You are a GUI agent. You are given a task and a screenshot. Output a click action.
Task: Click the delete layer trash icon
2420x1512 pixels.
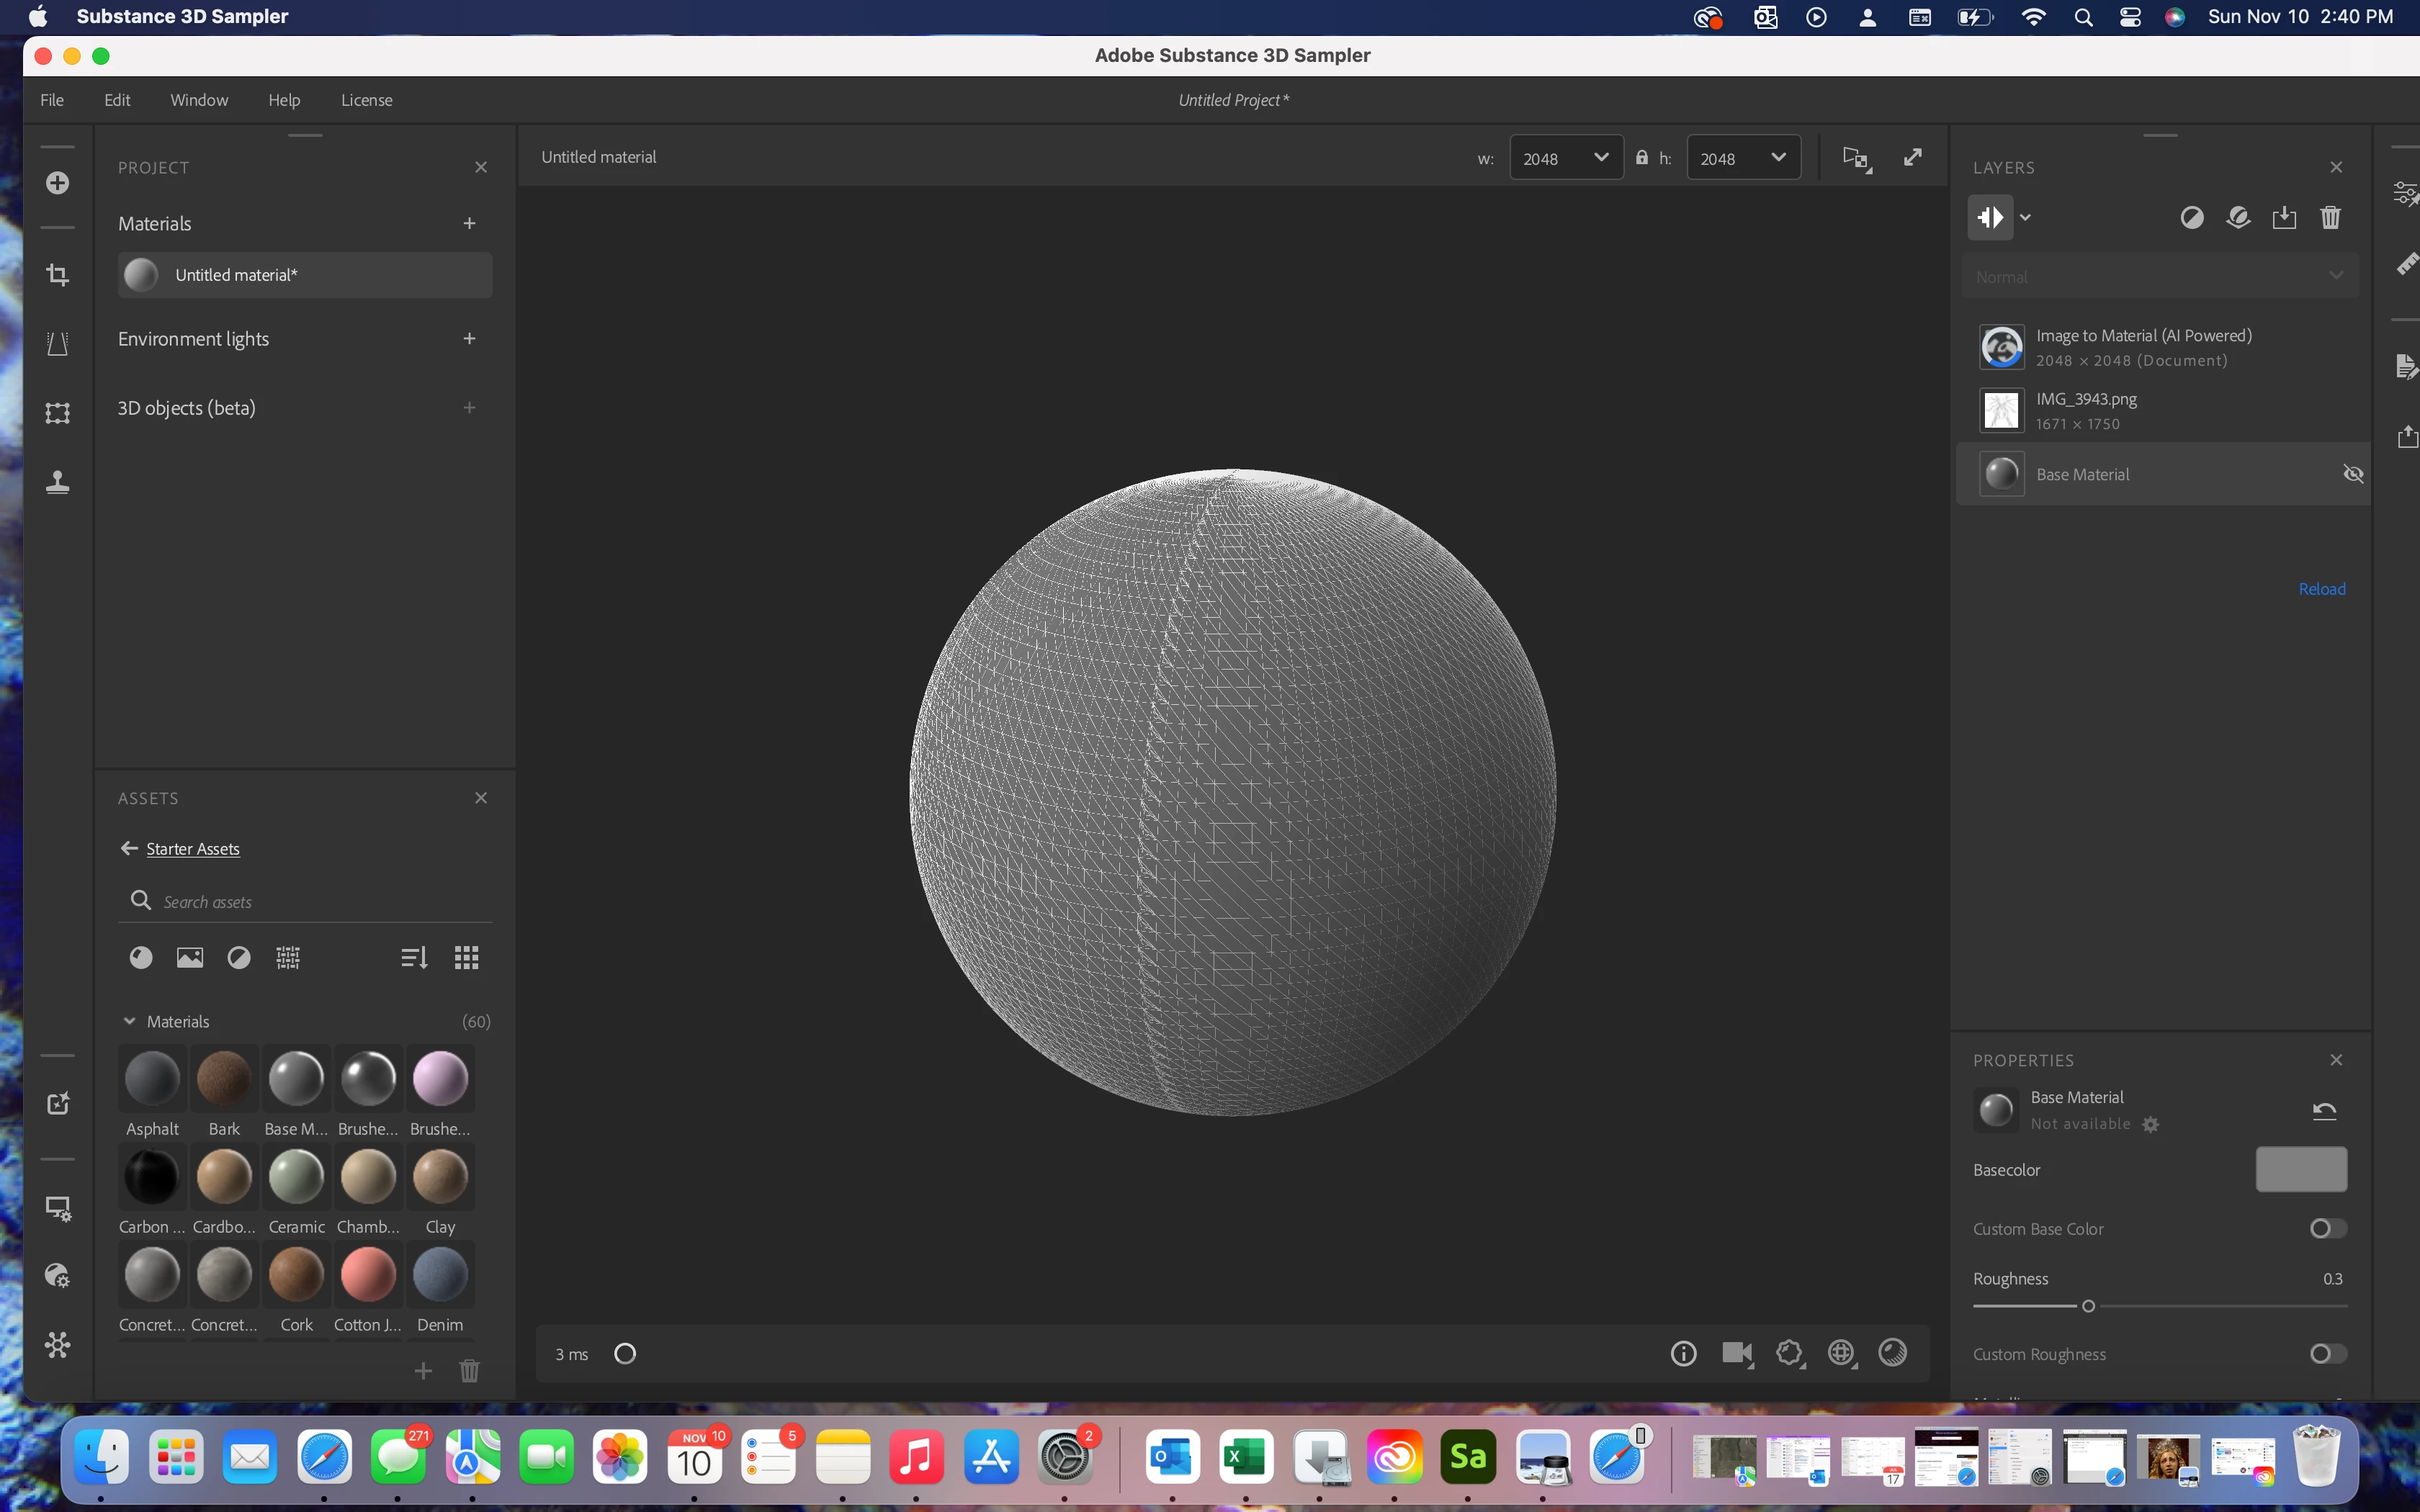[2329, 217]
